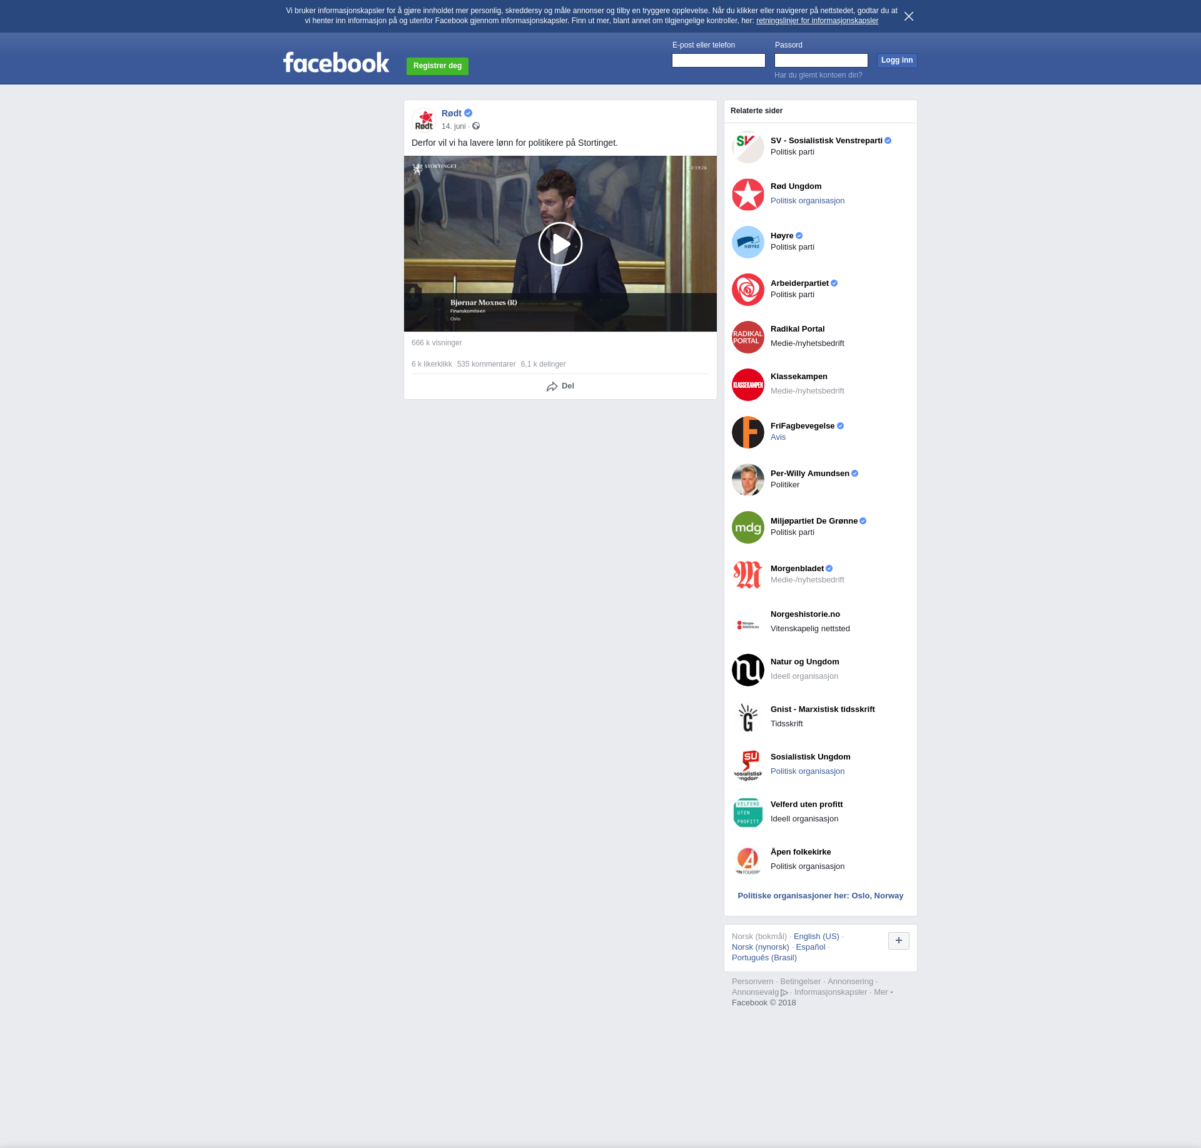Open Rød Ungdom star logo
Screen dimensions: 1201x1148
[747, 195]
